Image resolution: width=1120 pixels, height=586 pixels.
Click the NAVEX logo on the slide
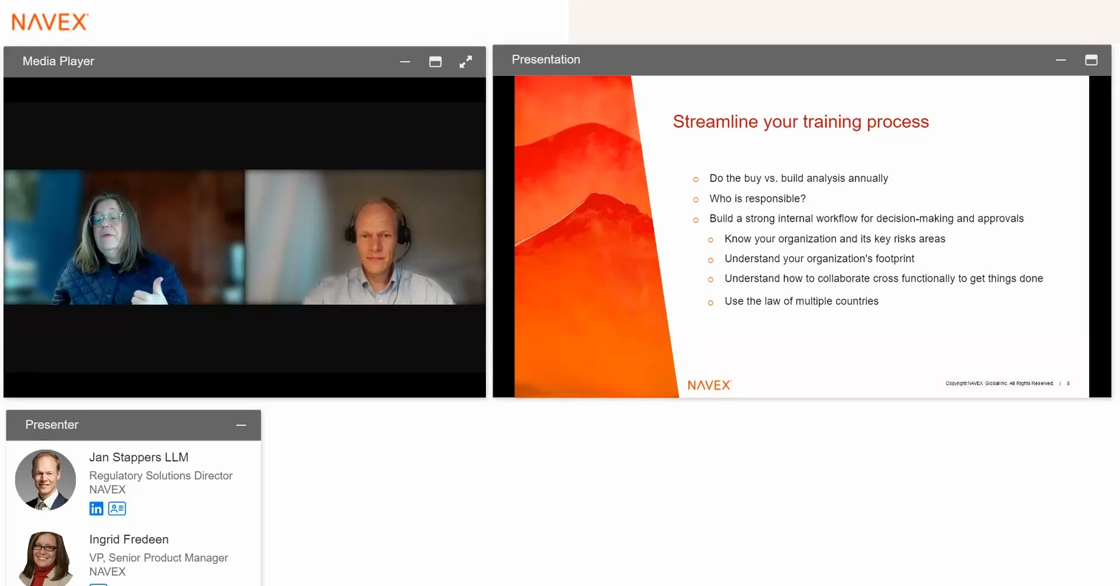tap(709, 385)
